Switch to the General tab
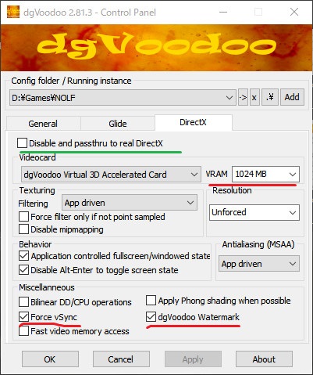The image size is (313, 375). pyautogui.click(x=43, y=124)
